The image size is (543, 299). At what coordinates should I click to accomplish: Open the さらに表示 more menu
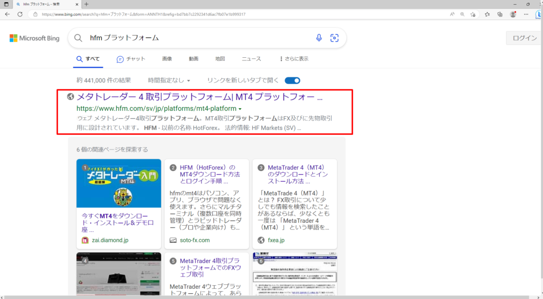tap(294, 59)
